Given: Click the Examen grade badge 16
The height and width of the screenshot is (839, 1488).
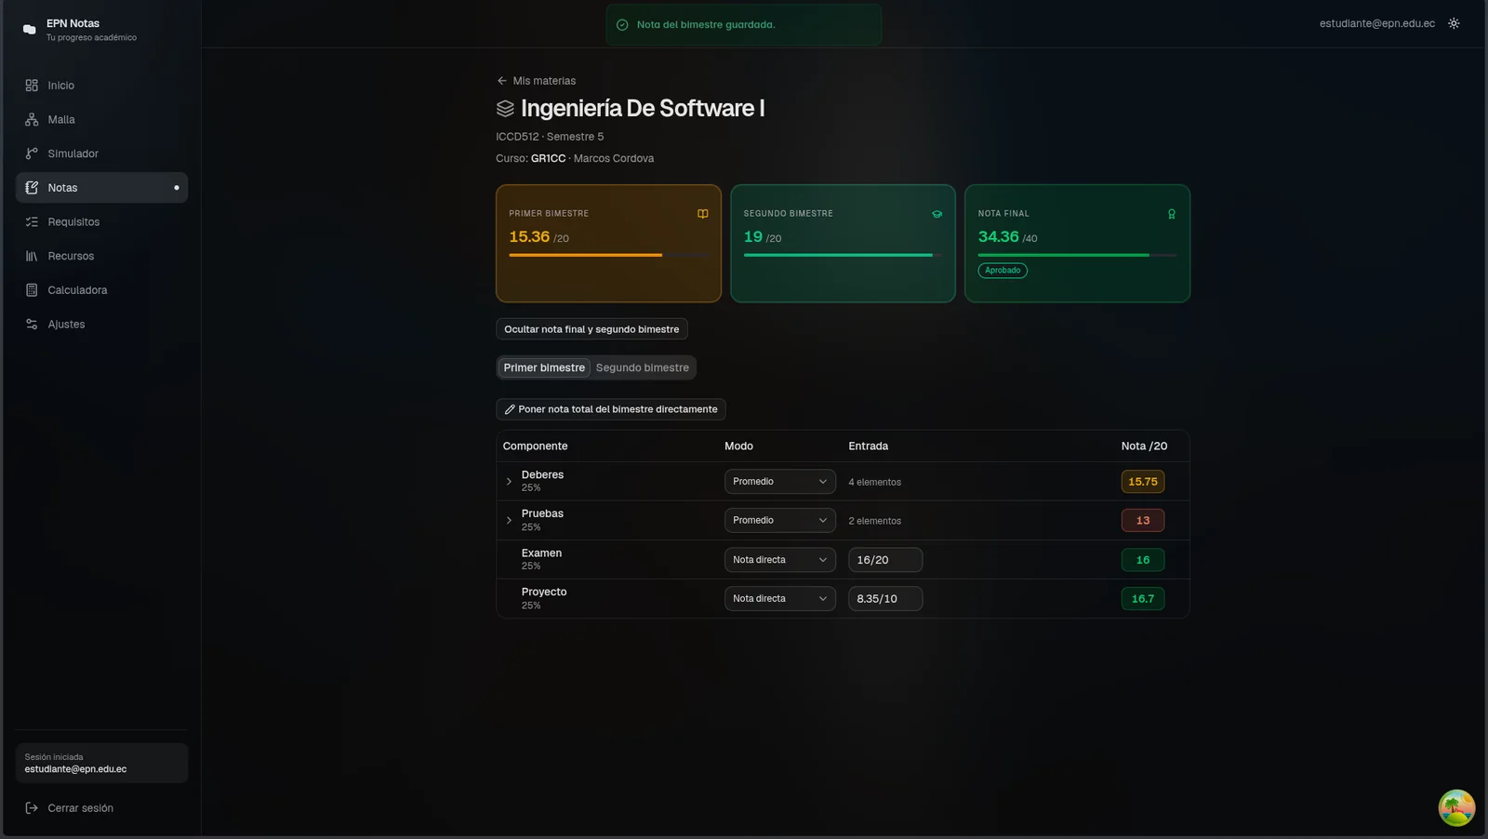Looking at the screenshot, I should point(1143,560).
